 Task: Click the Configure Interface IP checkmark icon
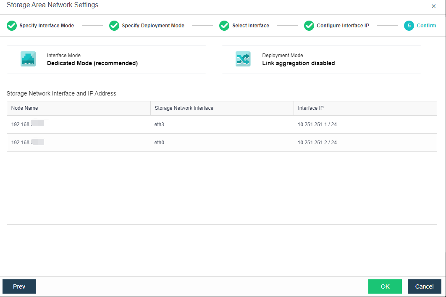(309, 26)
